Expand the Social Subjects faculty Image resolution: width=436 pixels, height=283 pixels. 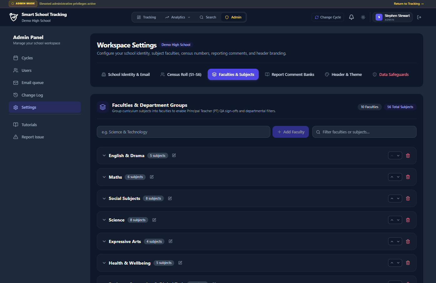pos(104,198)
